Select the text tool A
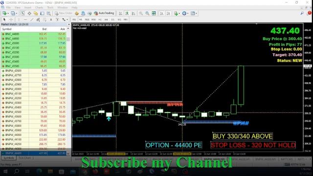313x176 pixels. coord(51,20)
